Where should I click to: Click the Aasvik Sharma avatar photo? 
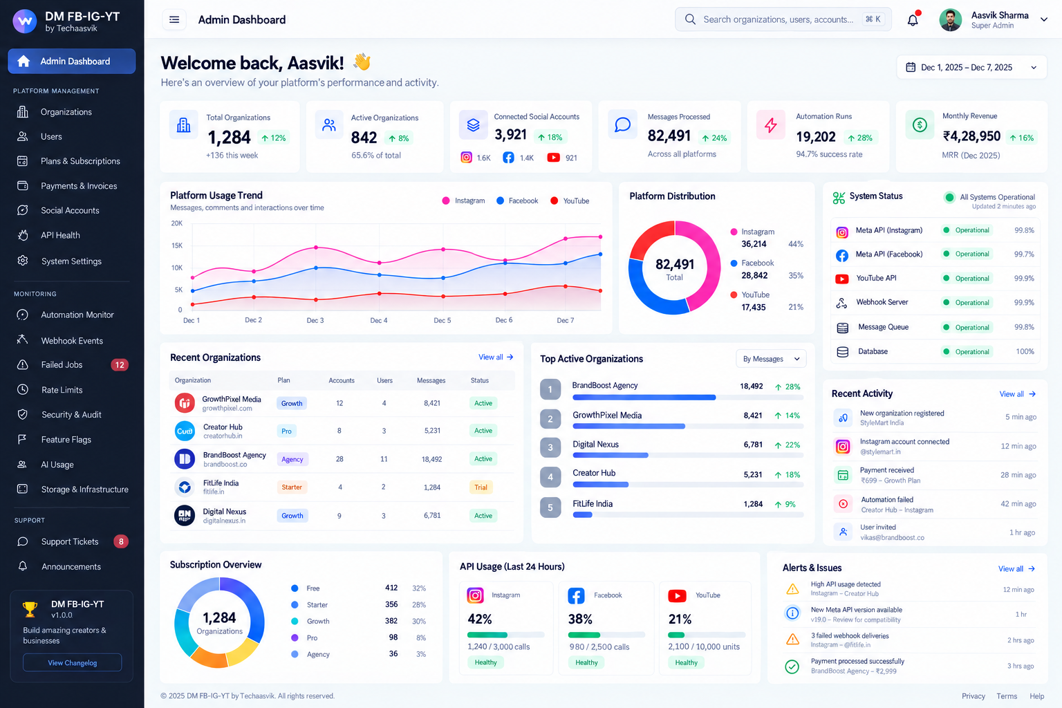pyautogui.click(x=951, y=19)
